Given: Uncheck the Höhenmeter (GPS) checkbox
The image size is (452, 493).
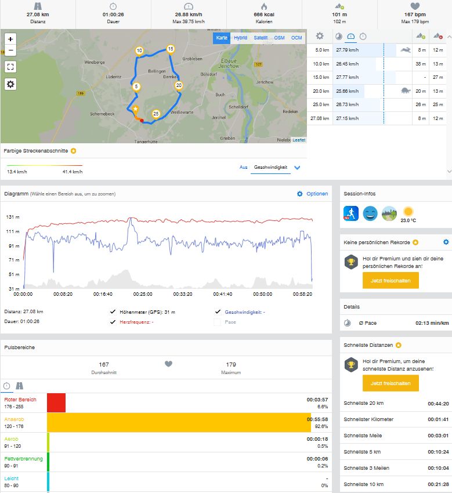Looking at the screenshot, I should (x=113, y=311).
